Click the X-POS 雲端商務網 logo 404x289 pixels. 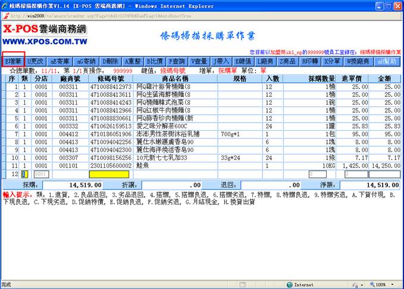pos(45,34)
